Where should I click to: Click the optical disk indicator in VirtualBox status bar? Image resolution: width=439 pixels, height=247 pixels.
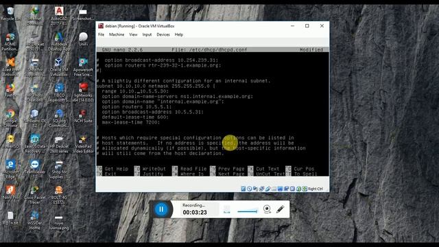(249, 189)
